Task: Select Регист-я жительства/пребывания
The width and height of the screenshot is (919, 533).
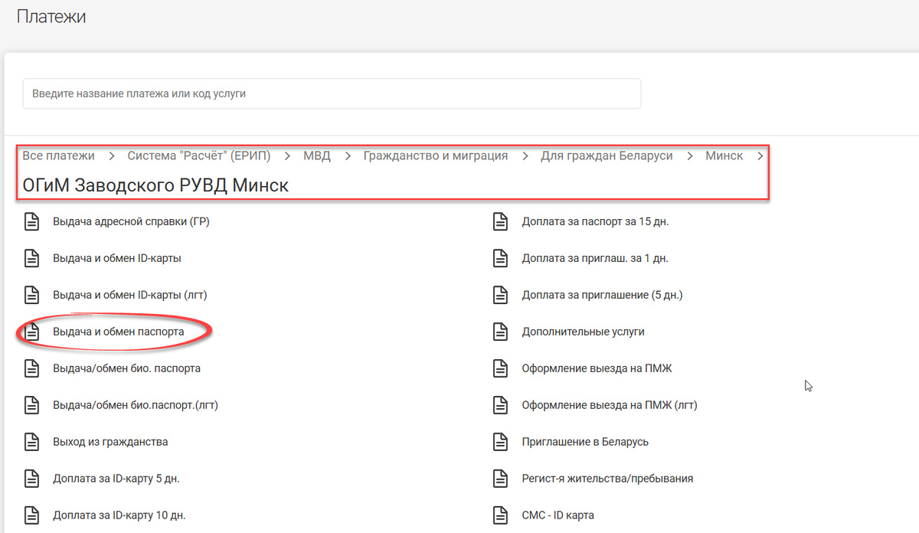Action: pyautogui.click(x=607, y=479)
